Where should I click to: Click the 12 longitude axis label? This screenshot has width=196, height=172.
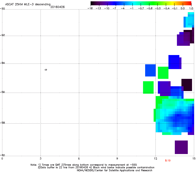pos(156,159)
